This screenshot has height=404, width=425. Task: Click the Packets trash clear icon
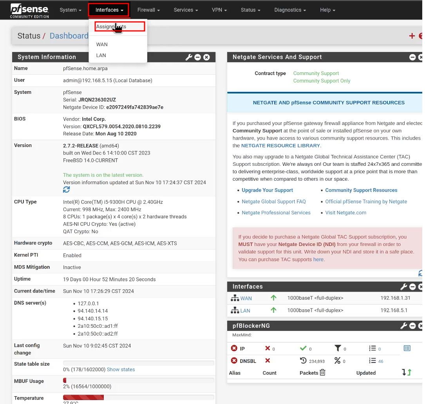pyautogui.click(x=322, y=373)
